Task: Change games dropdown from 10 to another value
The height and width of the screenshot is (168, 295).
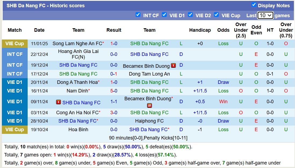Action: (265, 15)
